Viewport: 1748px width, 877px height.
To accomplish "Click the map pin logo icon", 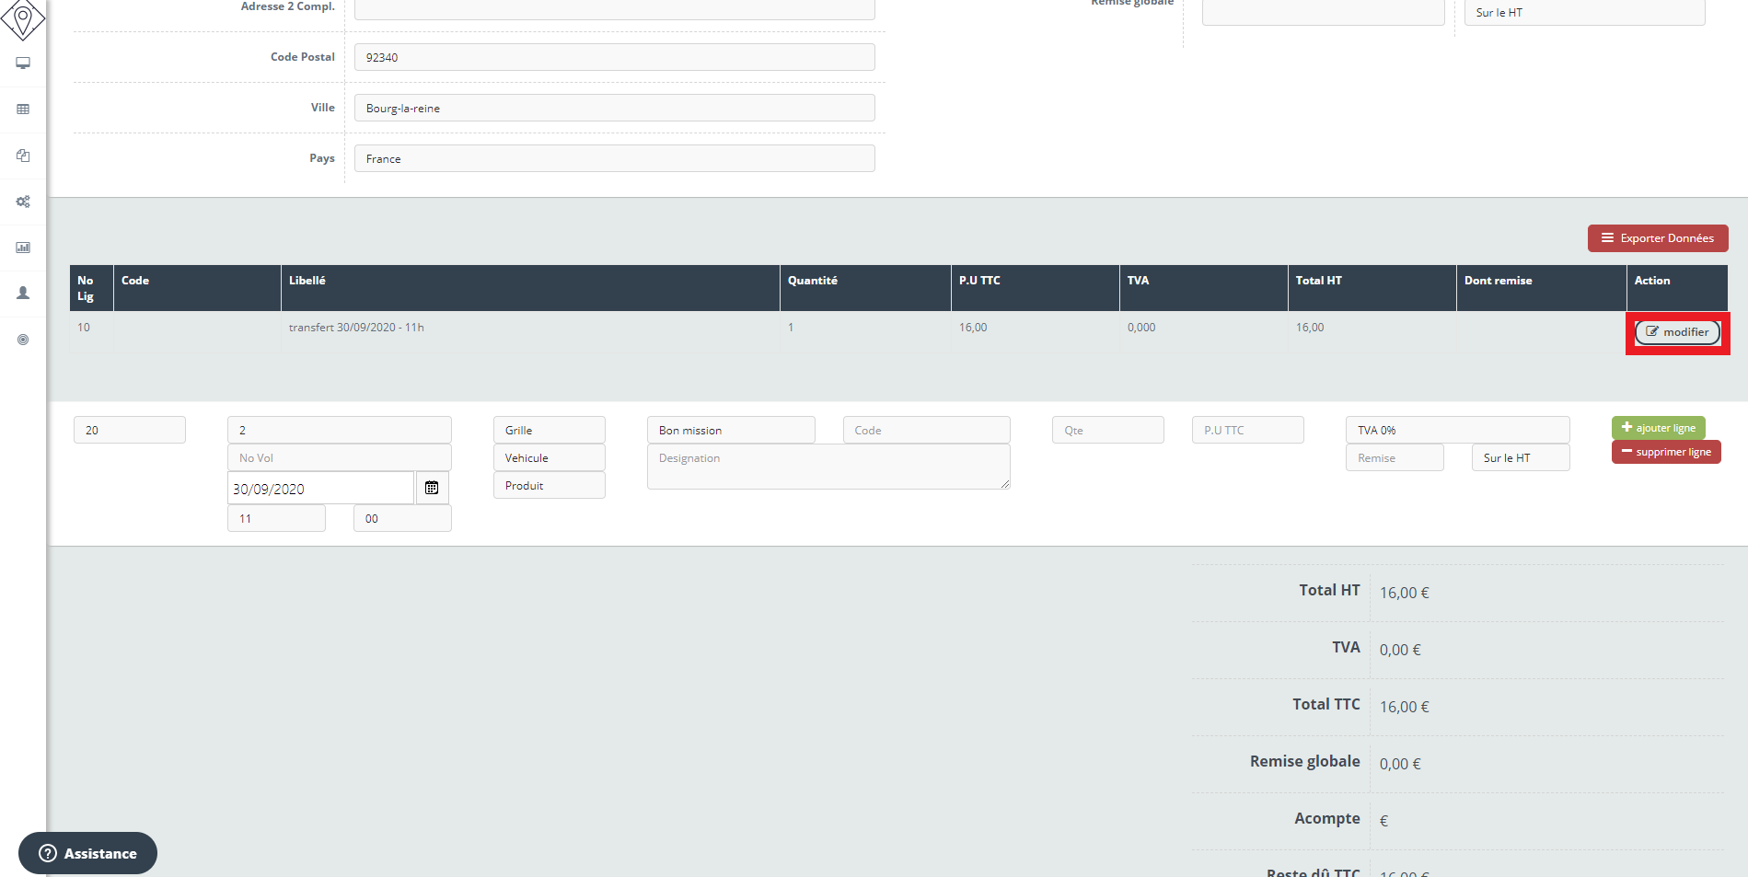I will click(23, 18).
